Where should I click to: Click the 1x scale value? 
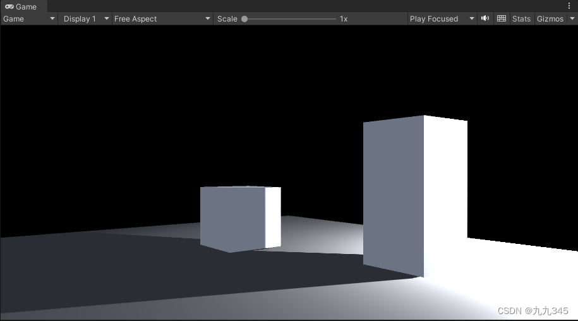pyautogui.click(x=344, y=19)
